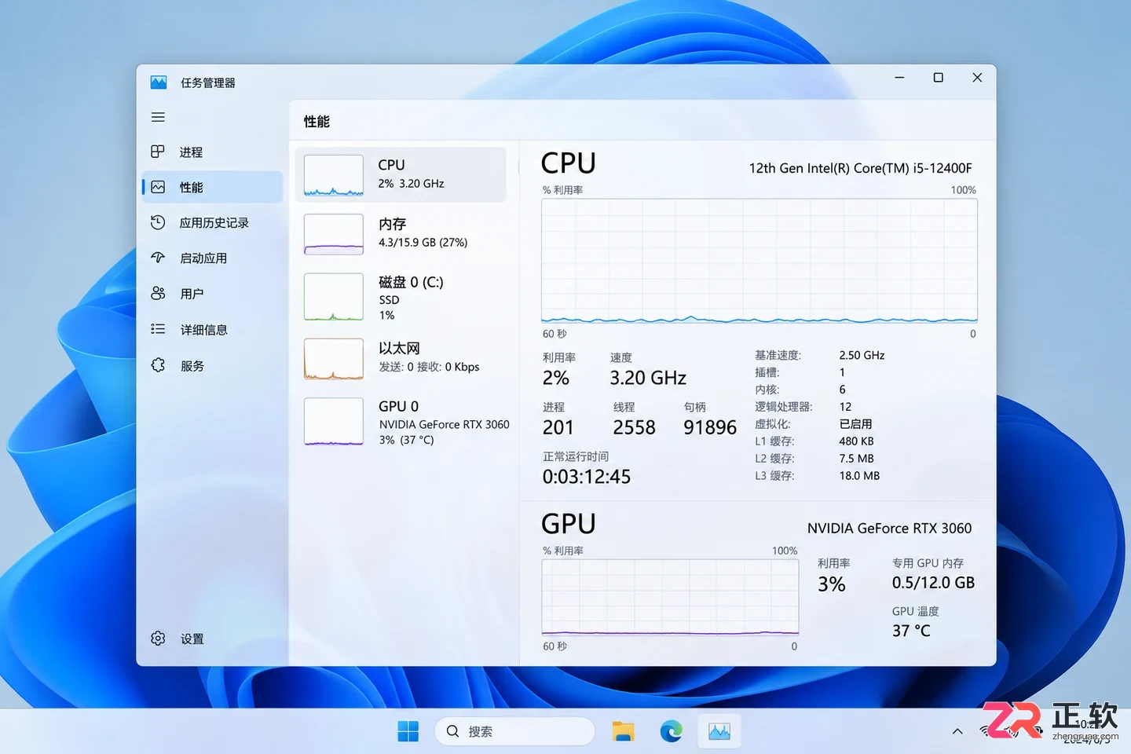
Task: Click the large CPU utilization graph
Action: tap(759, 261)
